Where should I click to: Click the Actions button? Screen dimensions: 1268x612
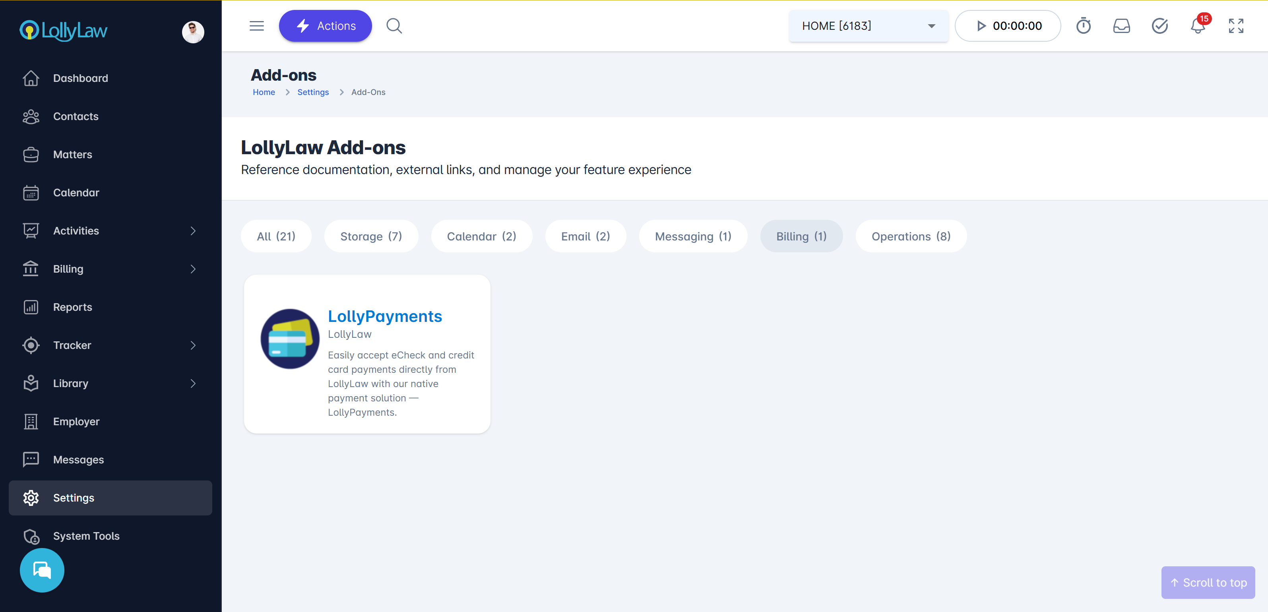(325, 25)
